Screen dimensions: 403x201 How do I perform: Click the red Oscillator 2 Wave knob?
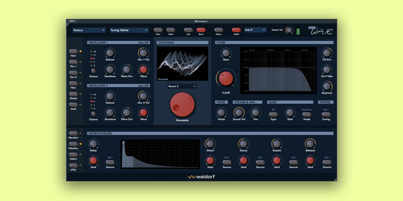(143, 113)
